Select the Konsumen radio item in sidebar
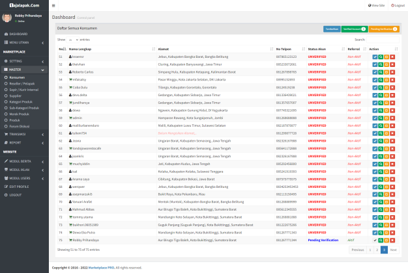 coord(17,77)
